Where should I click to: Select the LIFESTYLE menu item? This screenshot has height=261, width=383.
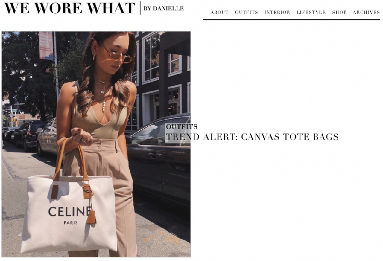pyautogui.click(x=311, y=12)
